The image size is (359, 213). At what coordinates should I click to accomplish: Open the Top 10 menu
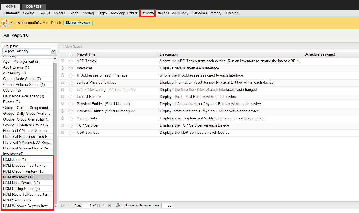click(44, 13)
